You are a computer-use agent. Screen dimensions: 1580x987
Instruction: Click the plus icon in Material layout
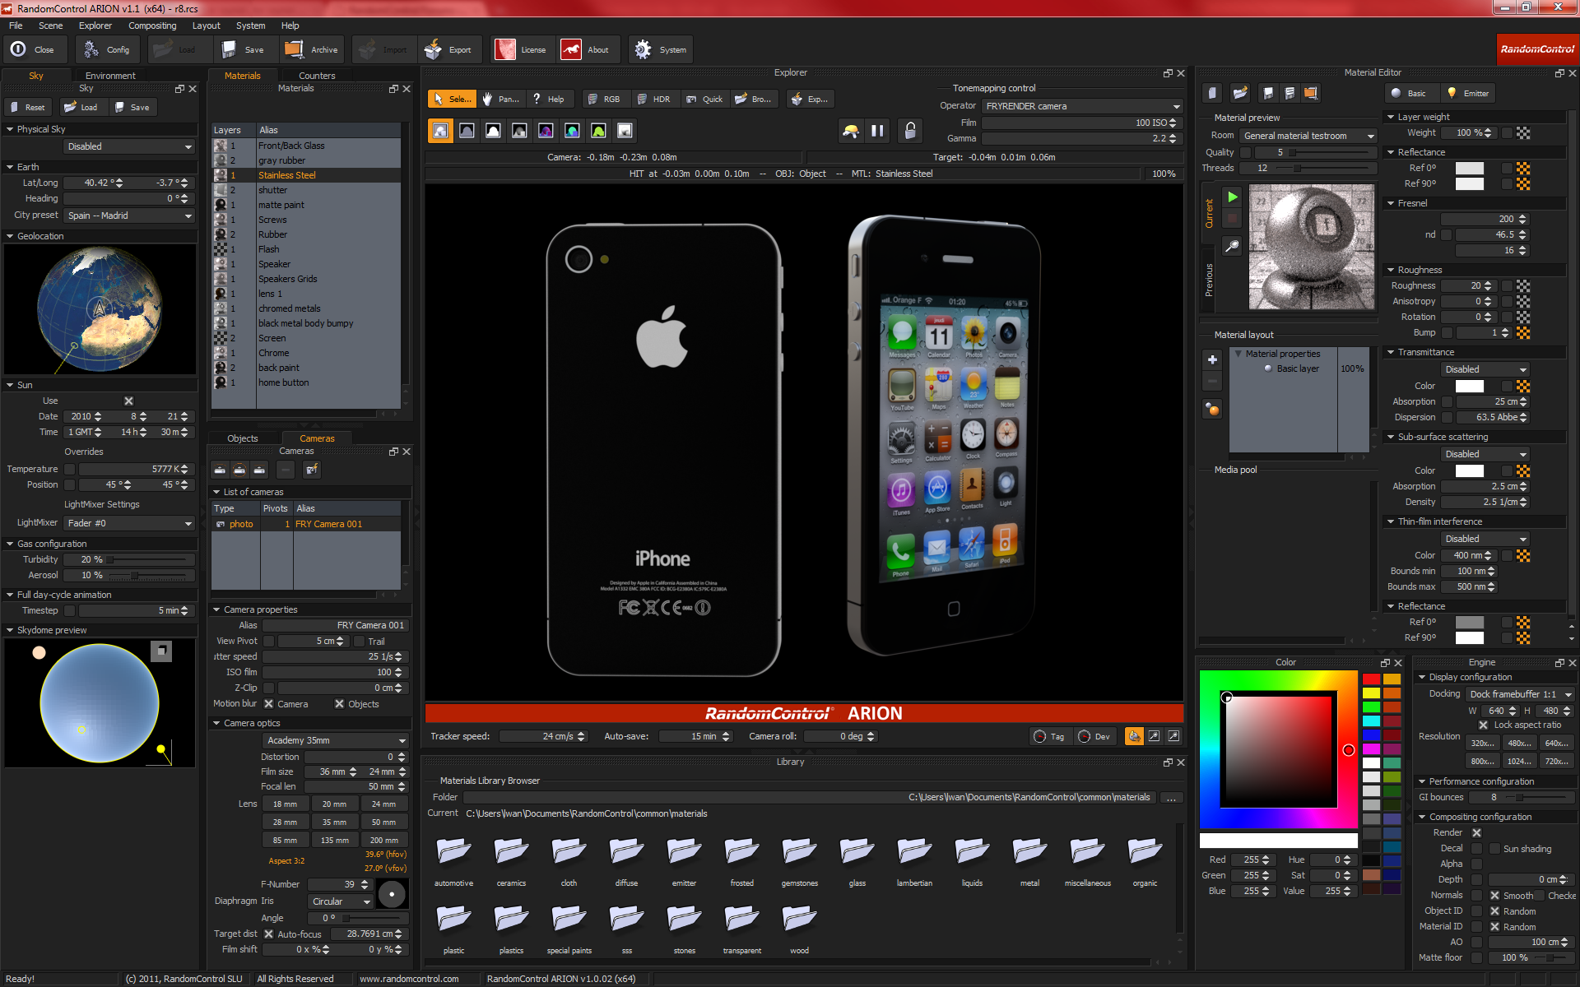coord(1212,359)
